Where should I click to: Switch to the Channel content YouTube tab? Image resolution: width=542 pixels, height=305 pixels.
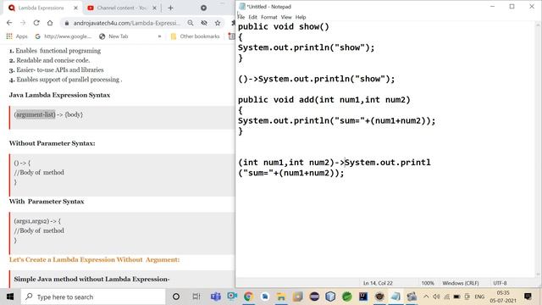[122, 8]
